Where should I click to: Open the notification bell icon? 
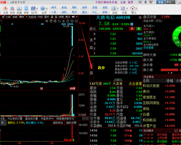coord(146,2)
